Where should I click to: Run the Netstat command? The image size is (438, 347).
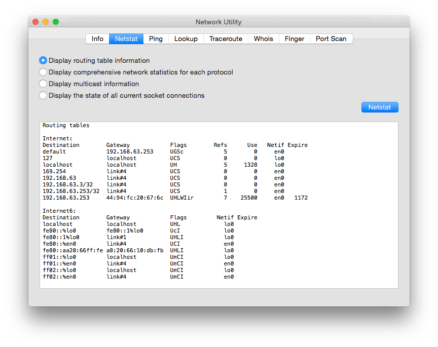tap(379, 107)
